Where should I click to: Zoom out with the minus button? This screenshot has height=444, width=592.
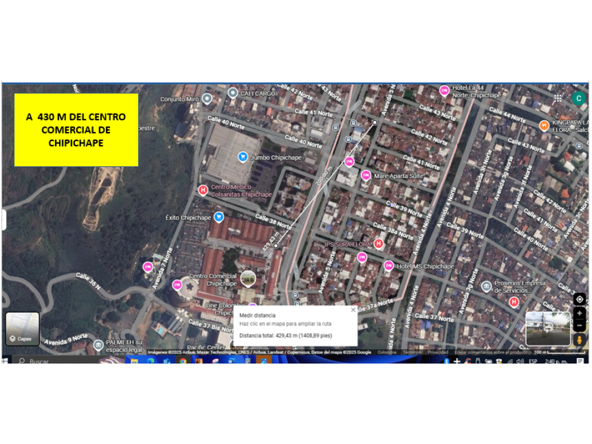[579, 325]
